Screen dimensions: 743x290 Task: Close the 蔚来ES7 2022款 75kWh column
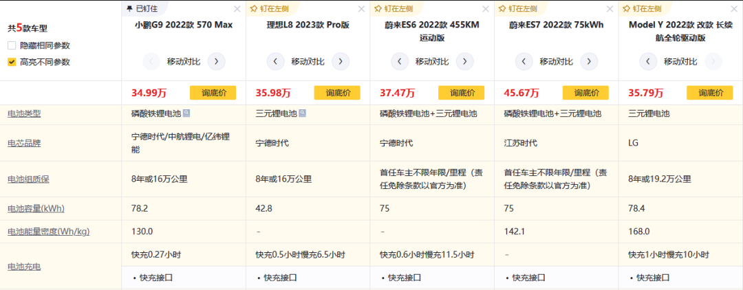610,9
